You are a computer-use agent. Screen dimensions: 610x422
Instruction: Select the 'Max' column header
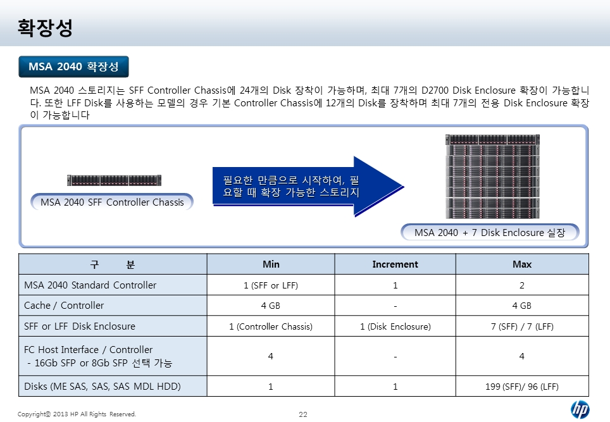tap(522, 264)
